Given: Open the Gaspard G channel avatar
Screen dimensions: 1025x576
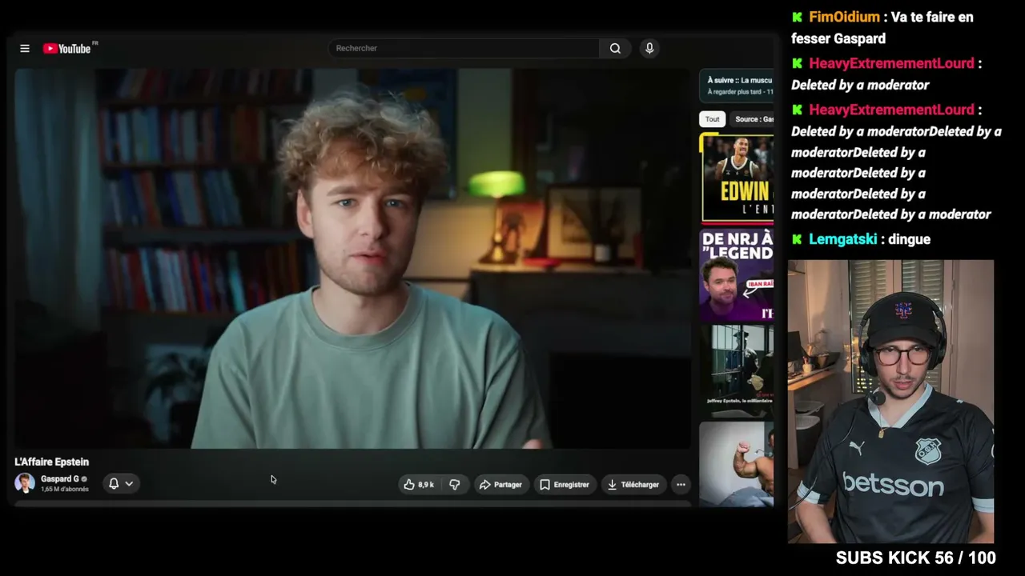Looking at the screenshot, I should 25,483.
